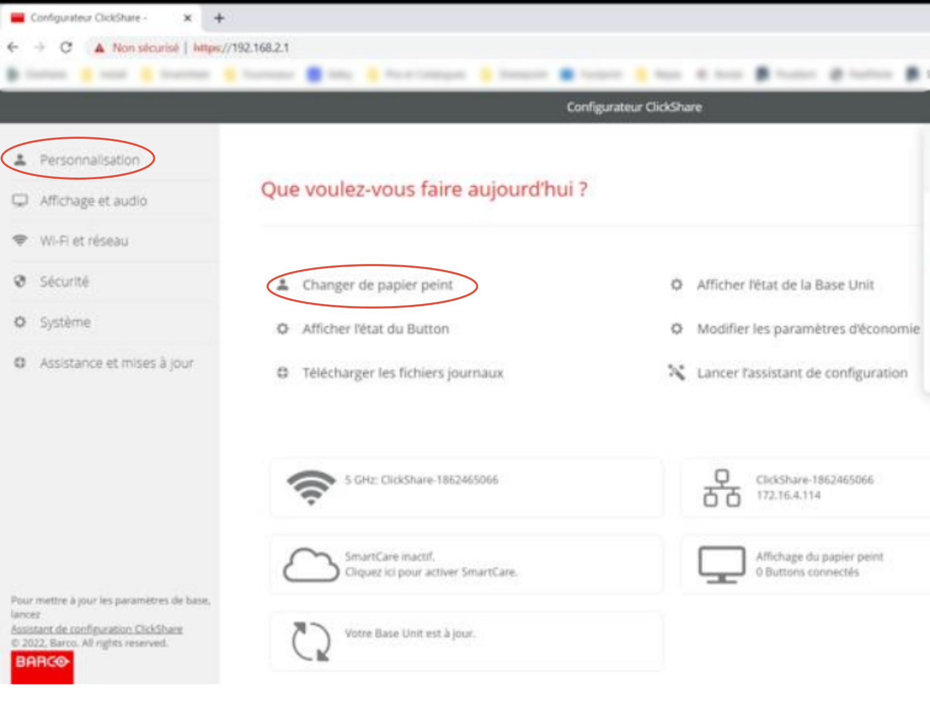
Task: Open Affichage et audio section
Action: (93, 200)
